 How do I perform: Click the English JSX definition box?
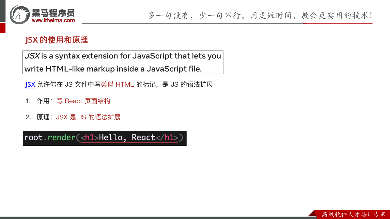coord(123,62)
